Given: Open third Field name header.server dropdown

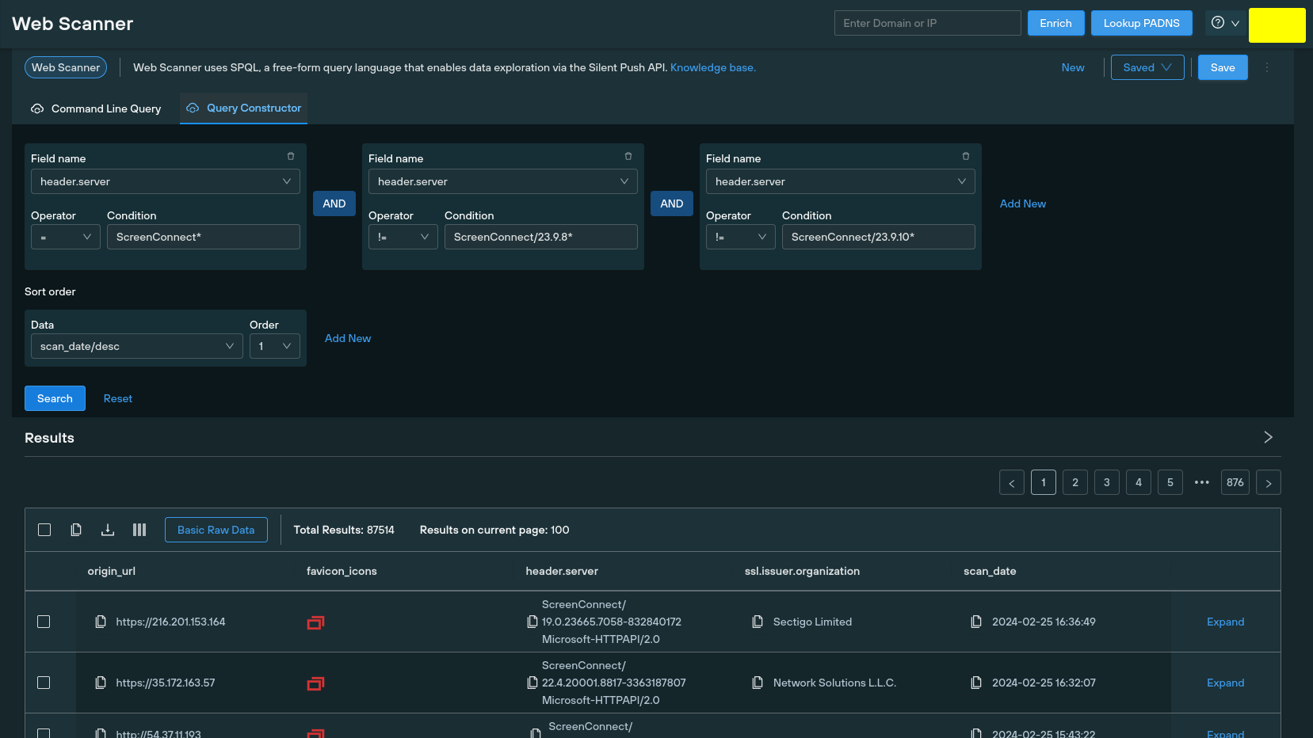Looking at the screenshot, I should [x=841, y=181].
